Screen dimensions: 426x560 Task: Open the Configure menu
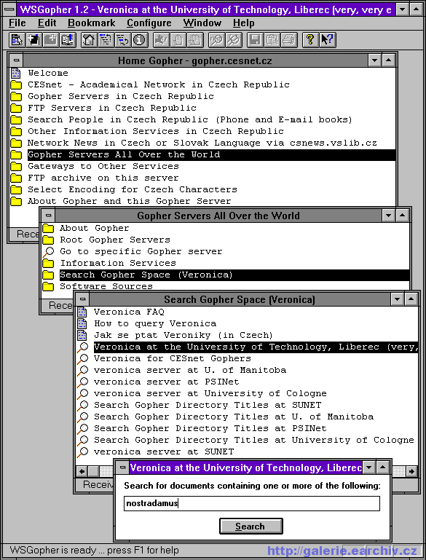click(x=149, y=23)
